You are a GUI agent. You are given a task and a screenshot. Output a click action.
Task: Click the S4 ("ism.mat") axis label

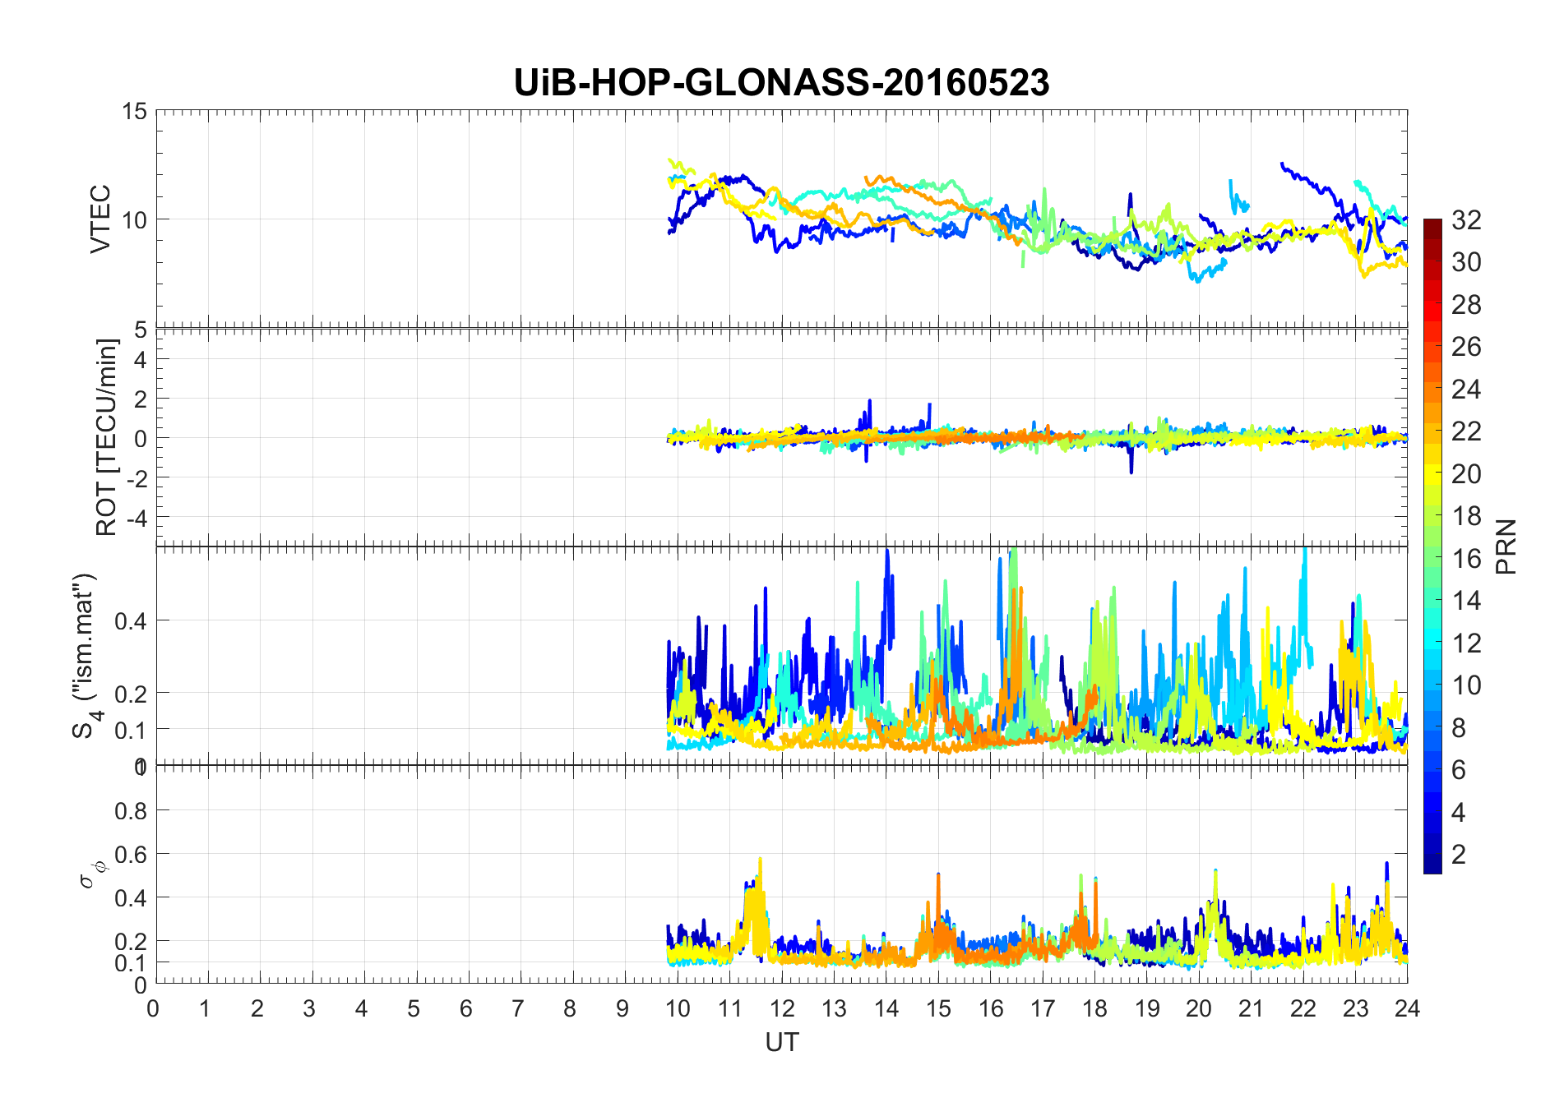click(x=86, y=656)
